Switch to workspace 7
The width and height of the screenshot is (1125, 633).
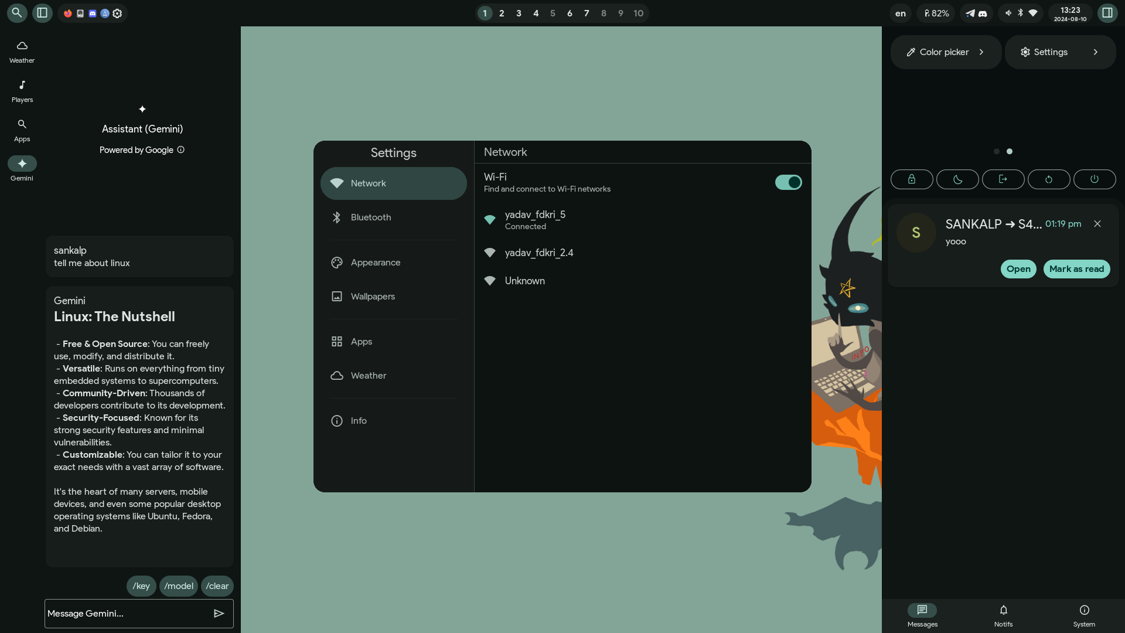tap(587, 13)
